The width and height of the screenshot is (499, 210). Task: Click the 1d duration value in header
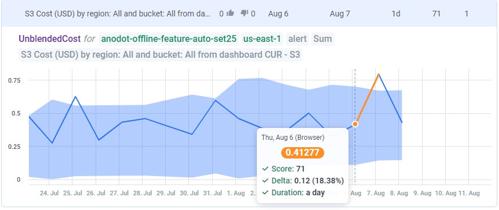(395, 14)
